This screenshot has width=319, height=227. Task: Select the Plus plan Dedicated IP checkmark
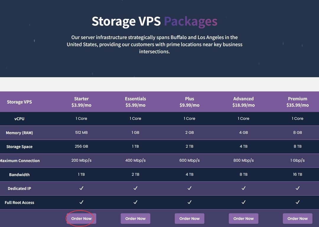click(x=190, y=188)
